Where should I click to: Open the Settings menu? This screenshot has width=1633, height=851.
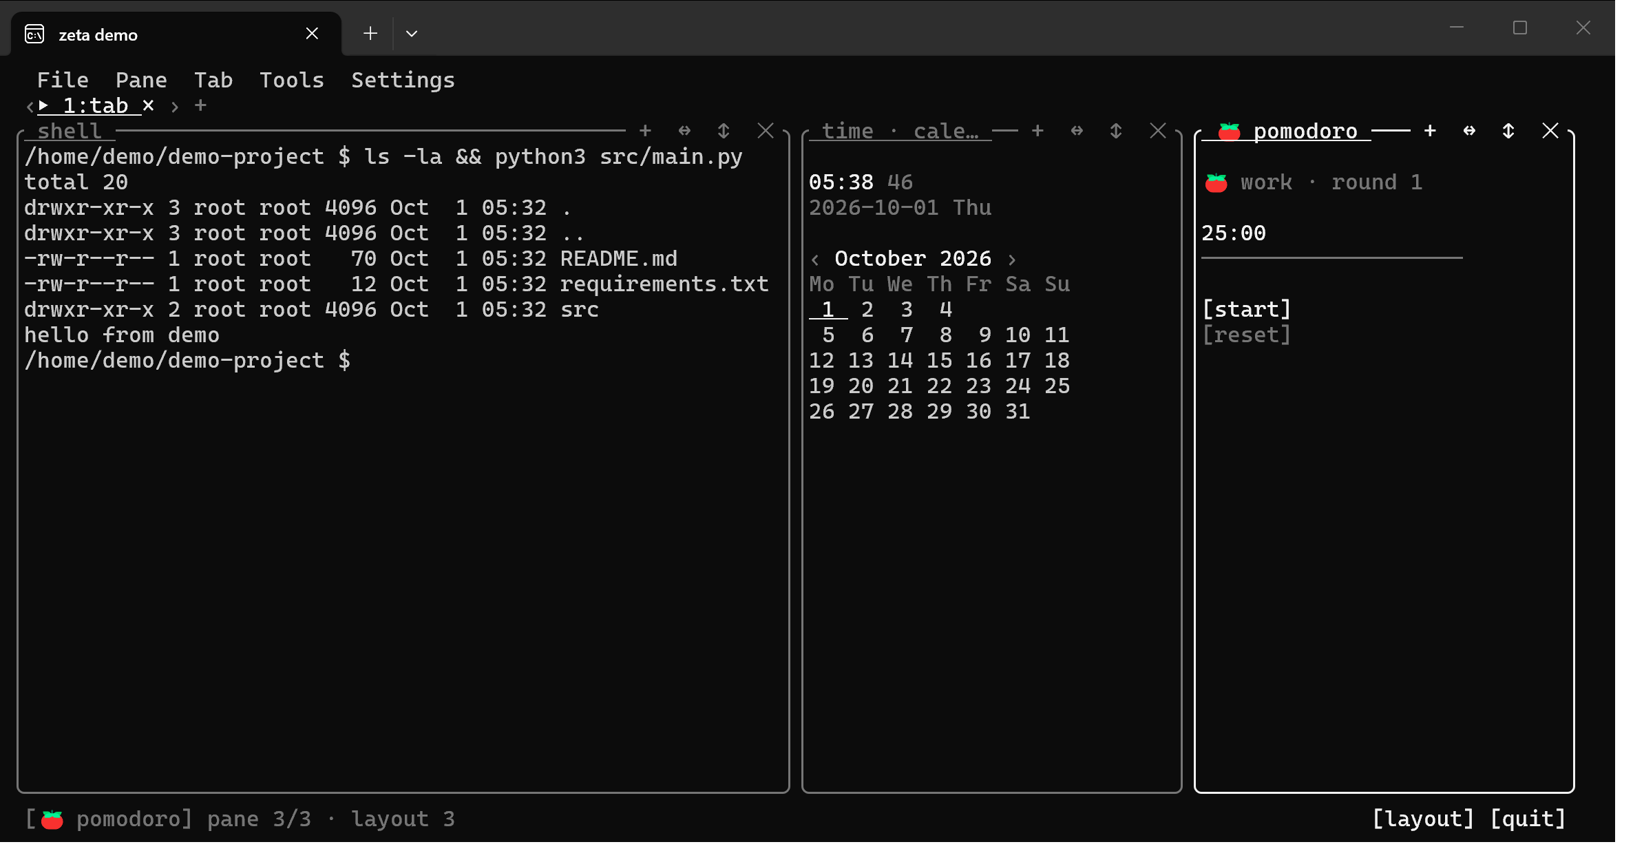pyautogui.click(x=403, y=80)
